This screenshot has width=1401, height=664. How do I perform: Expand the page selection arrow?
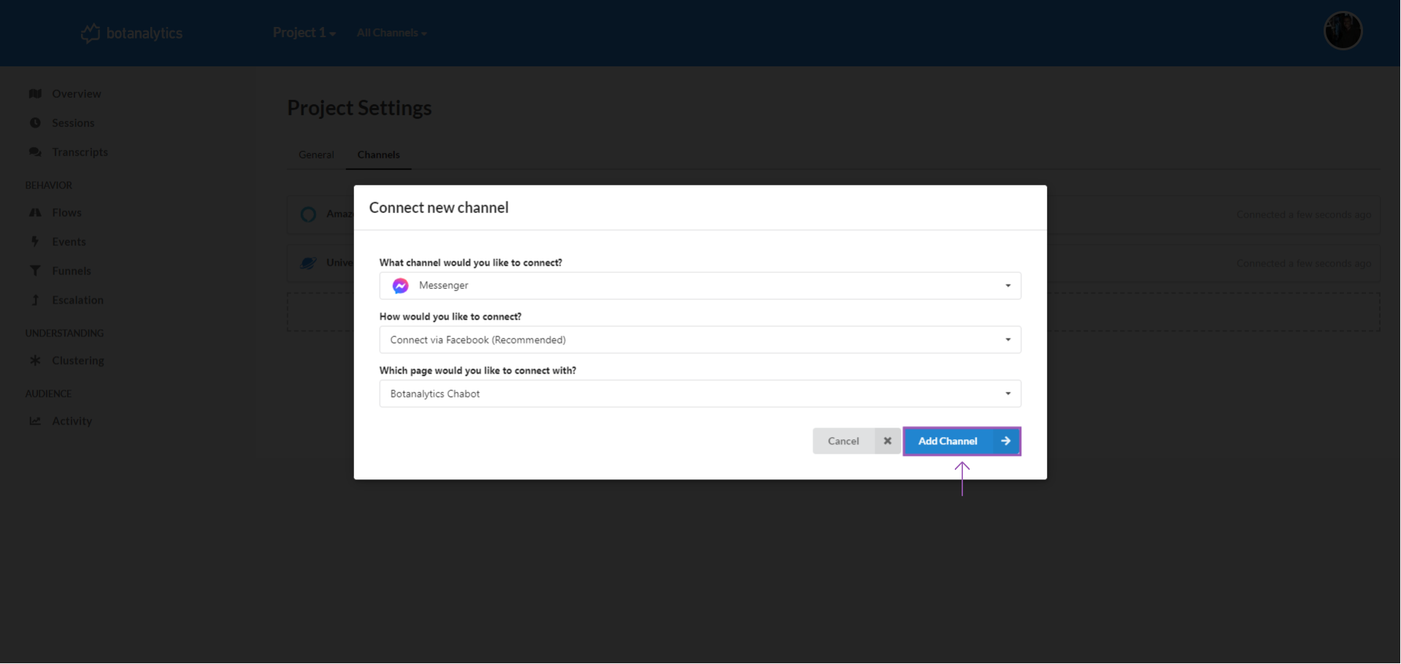1007,393
